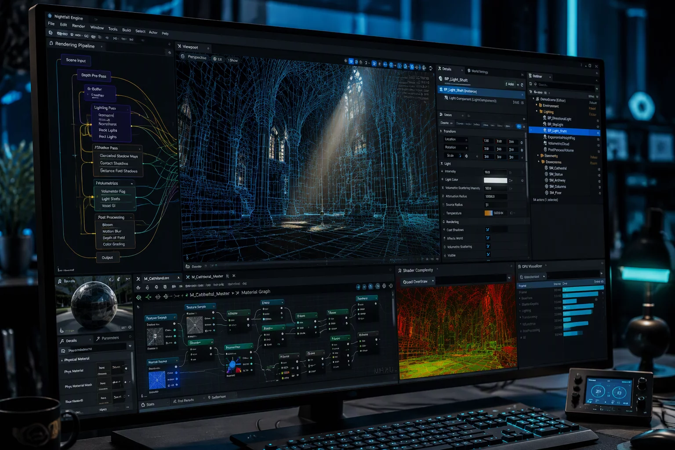The image size is (675, 450).
Task: Disable the Visible checkbox
Action: (488, 254)
